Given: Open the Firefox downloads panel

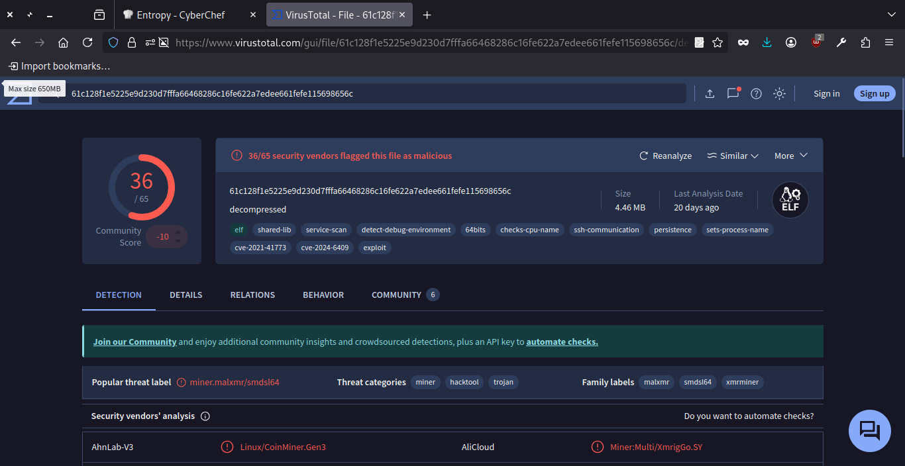Looking at the screenshot, I should point(767,42).
